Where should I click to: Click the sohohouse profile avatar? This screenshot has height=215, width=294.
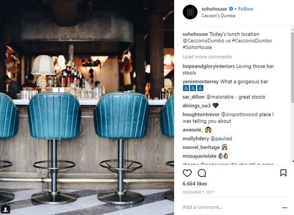pyautogui.click(x=190, y=12)
